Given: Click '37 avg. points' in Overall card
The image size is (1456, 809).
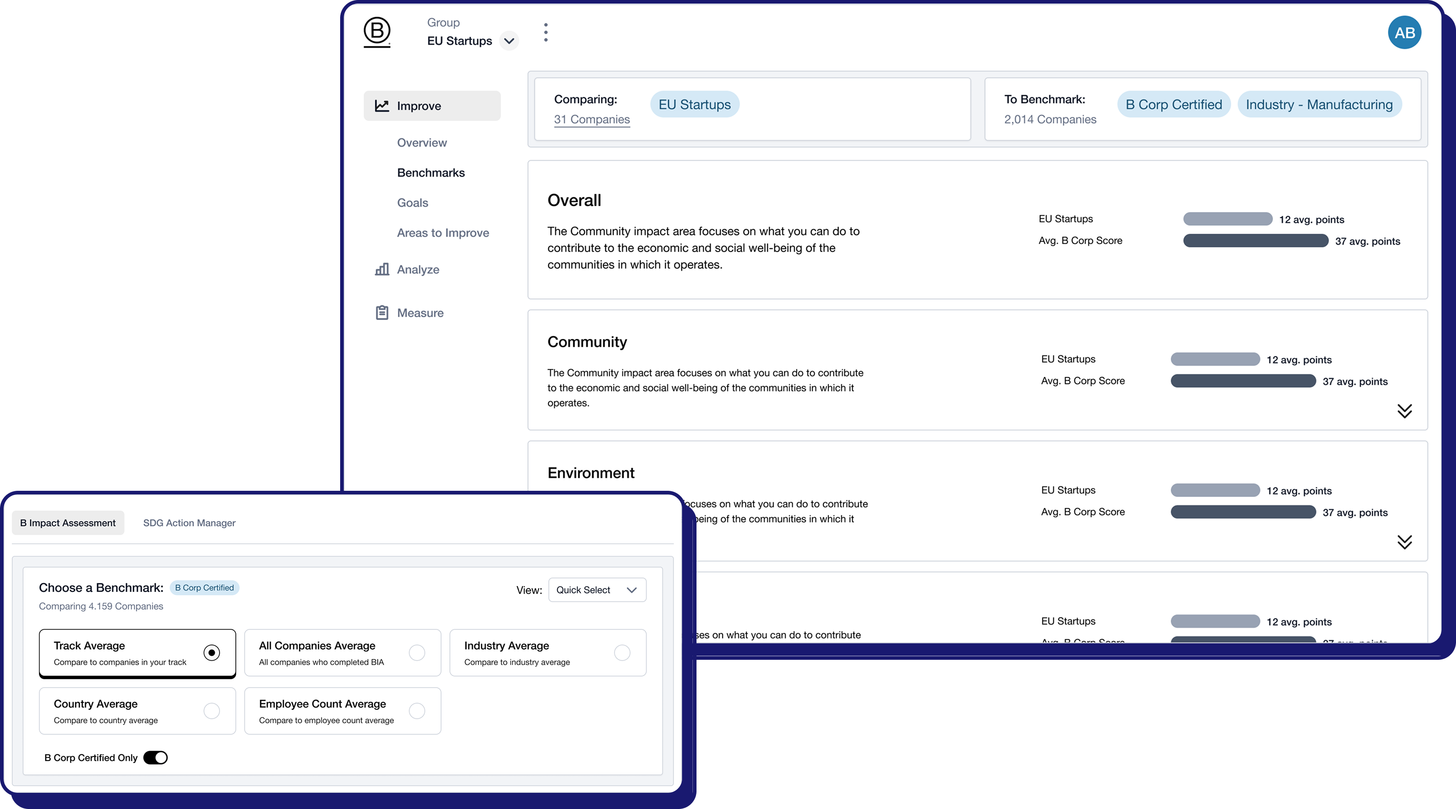Looking at the screenshot, I should [1367, 241].
